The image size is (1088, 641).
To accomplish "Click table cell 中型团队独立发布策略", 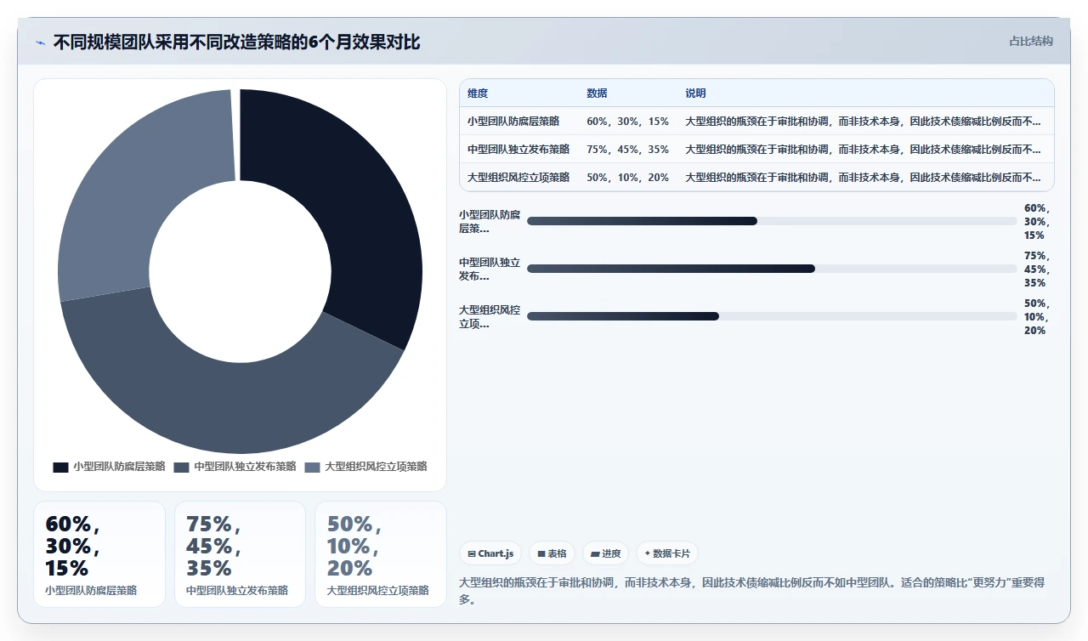I will 518,150.
